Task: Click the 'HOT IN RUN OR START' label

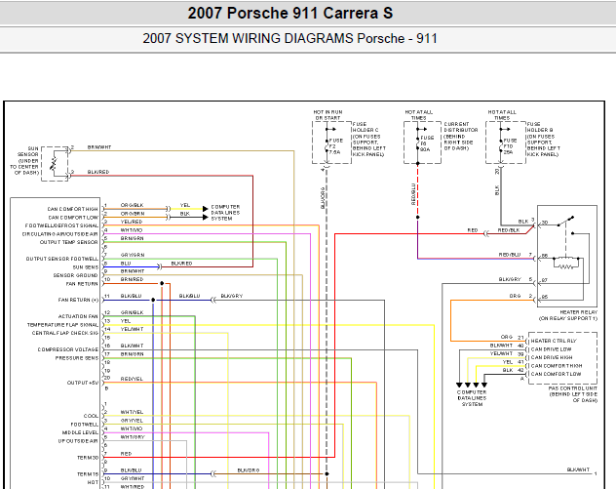Action: (328, 115)
